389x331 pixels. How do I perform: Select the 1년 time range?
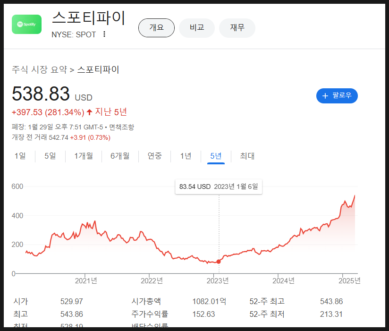186,156
